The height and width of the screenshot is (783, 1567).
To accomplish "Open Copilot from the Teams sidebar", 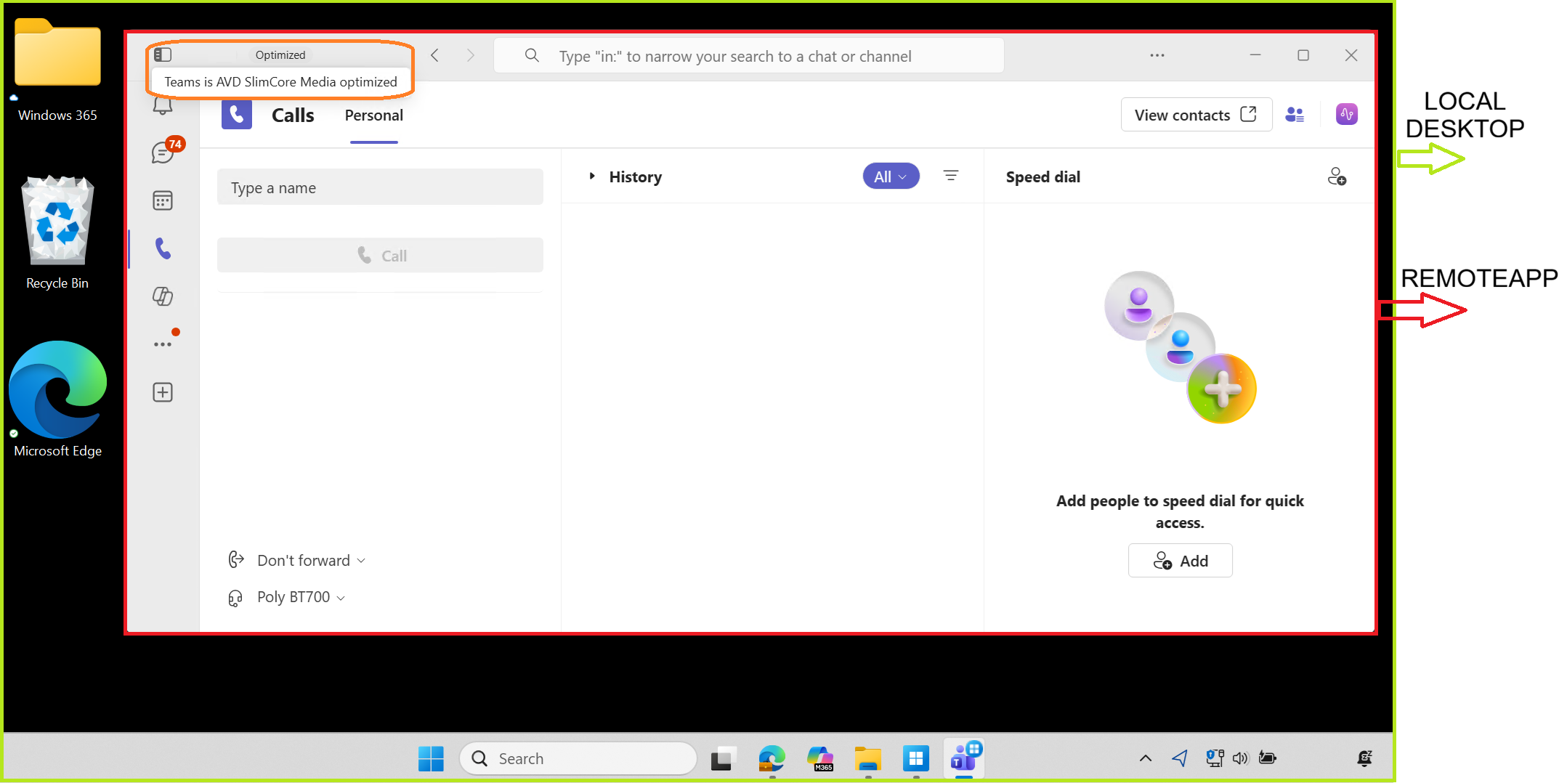I will coord(163,296).
